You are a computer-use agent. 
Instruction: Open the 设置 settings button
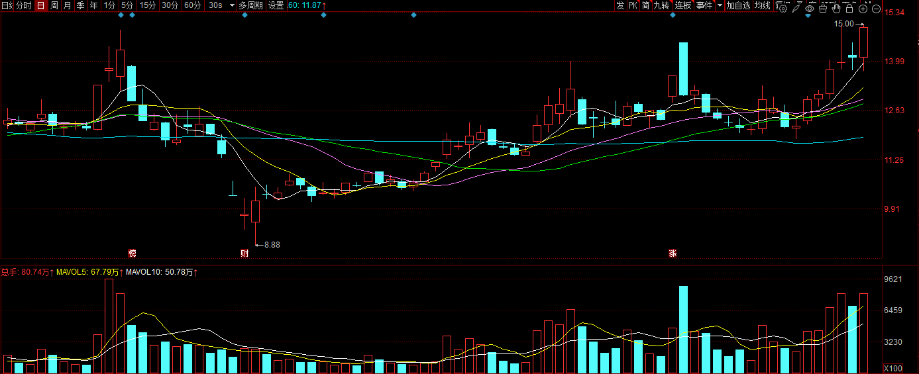pos(276,5)
